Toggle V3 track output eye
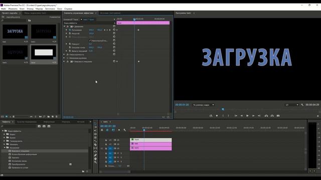Viewport: 321px width, 180px height. (118, 140)
